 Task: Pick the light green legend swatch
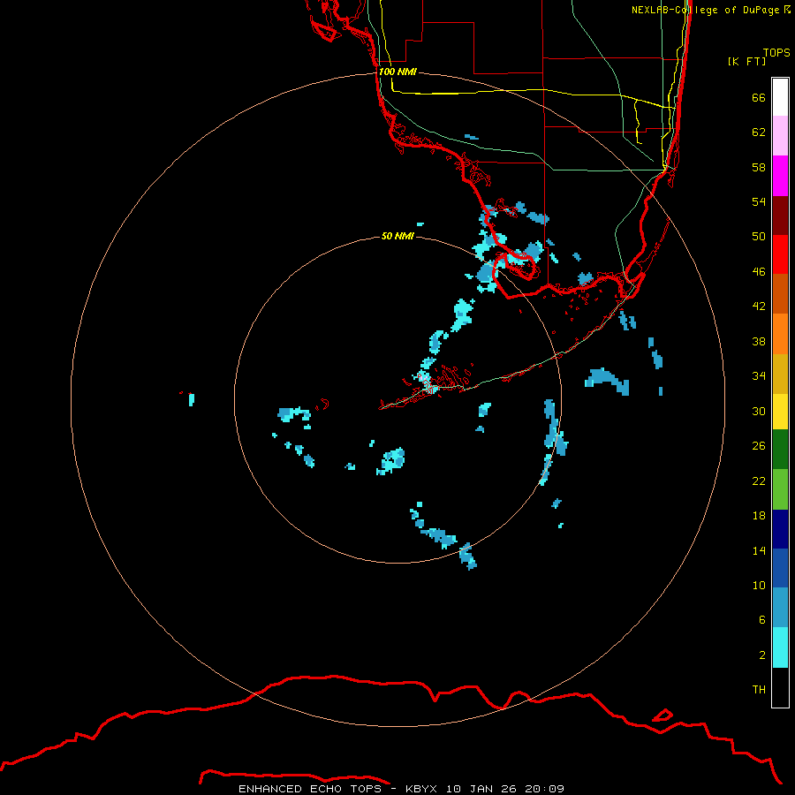pos(780,489)
